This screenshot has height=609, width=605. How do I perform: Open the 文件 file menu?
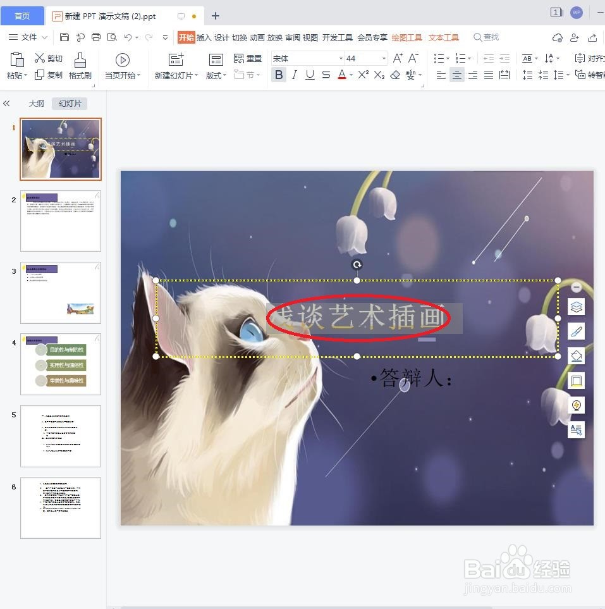tap(28, 37)
